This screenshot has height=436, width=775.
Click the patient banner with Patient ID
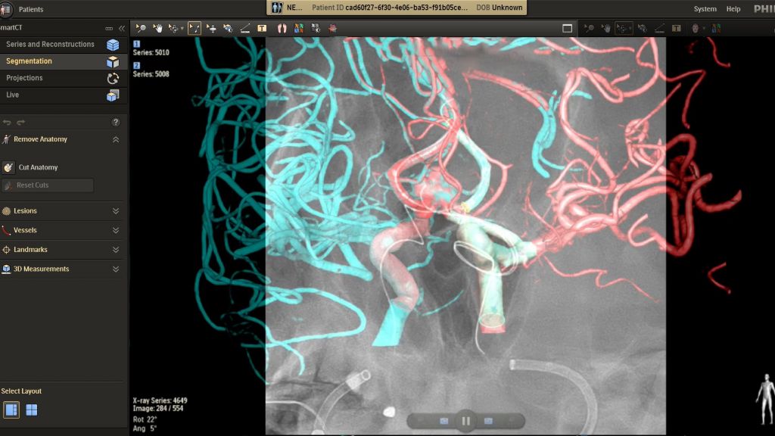pyautogui.click(x=397, y=8)
